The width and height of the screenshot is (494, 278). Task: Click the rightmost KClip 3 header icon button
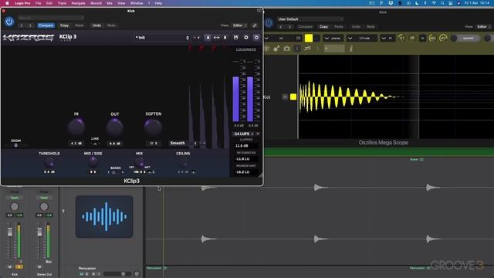point(256,38)
